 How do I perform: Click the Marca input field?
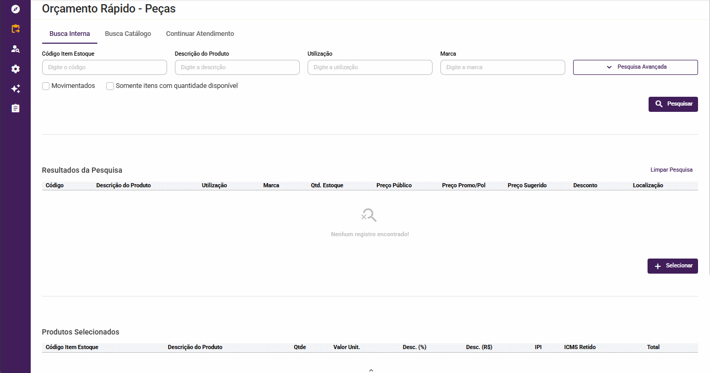[x=503, y=67]
